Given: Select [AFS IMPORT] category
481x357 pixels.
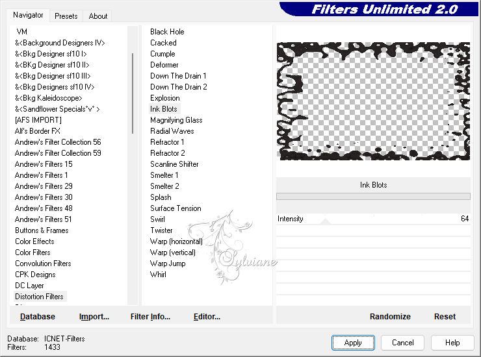Looking at the screenshot, I should coord(38,120).
